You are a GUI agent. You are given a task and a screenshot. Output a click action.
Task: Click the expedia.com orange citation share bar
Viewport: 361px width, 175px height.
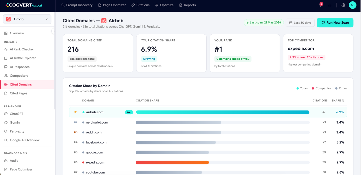172,162
